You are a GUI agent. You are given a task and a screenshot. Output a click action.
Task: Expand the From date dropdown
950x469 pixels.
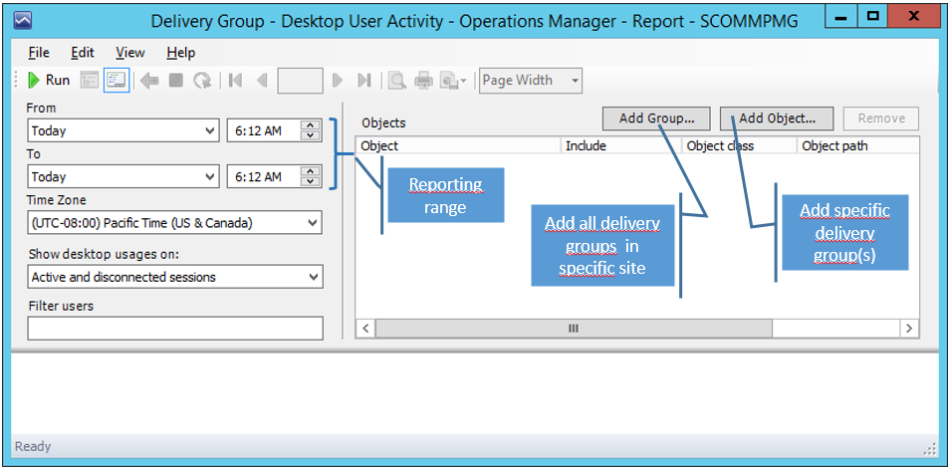(209, 130)
